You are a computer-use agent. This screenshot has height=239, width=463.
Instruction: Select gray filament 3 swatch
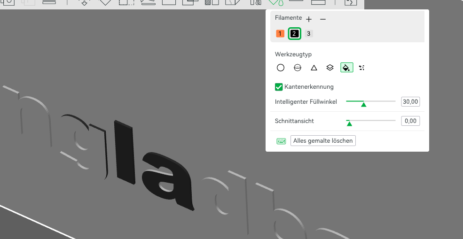point(308,34)
